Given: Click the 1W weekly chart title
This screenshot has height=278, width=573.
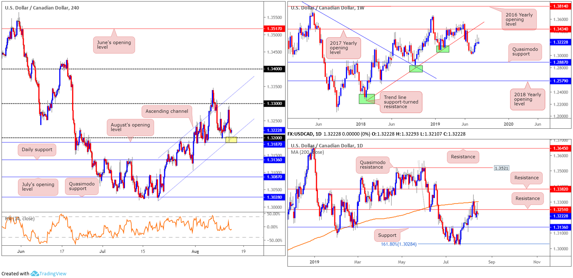Looking at the screenshot, I should click(327, 8).
